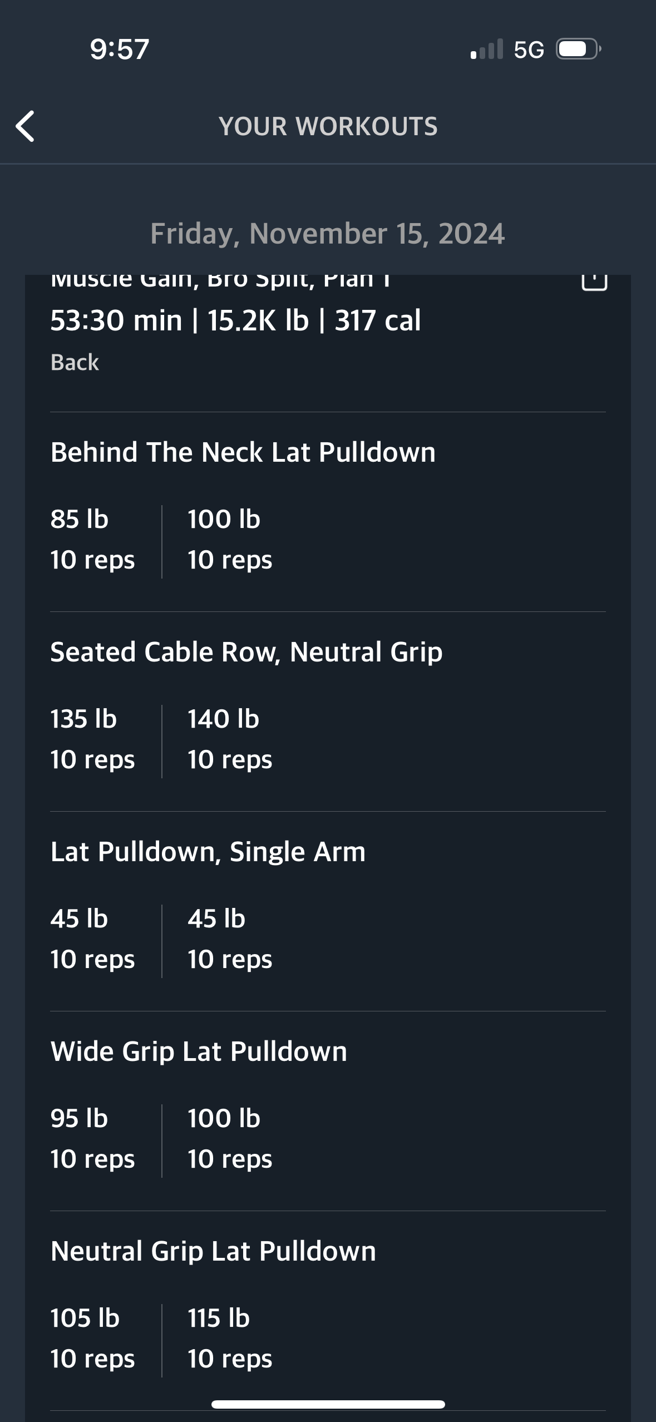The width and height of the screenshot is (656, 1422).
Task: Tap the share workout icon
Action: coord(594,282)
